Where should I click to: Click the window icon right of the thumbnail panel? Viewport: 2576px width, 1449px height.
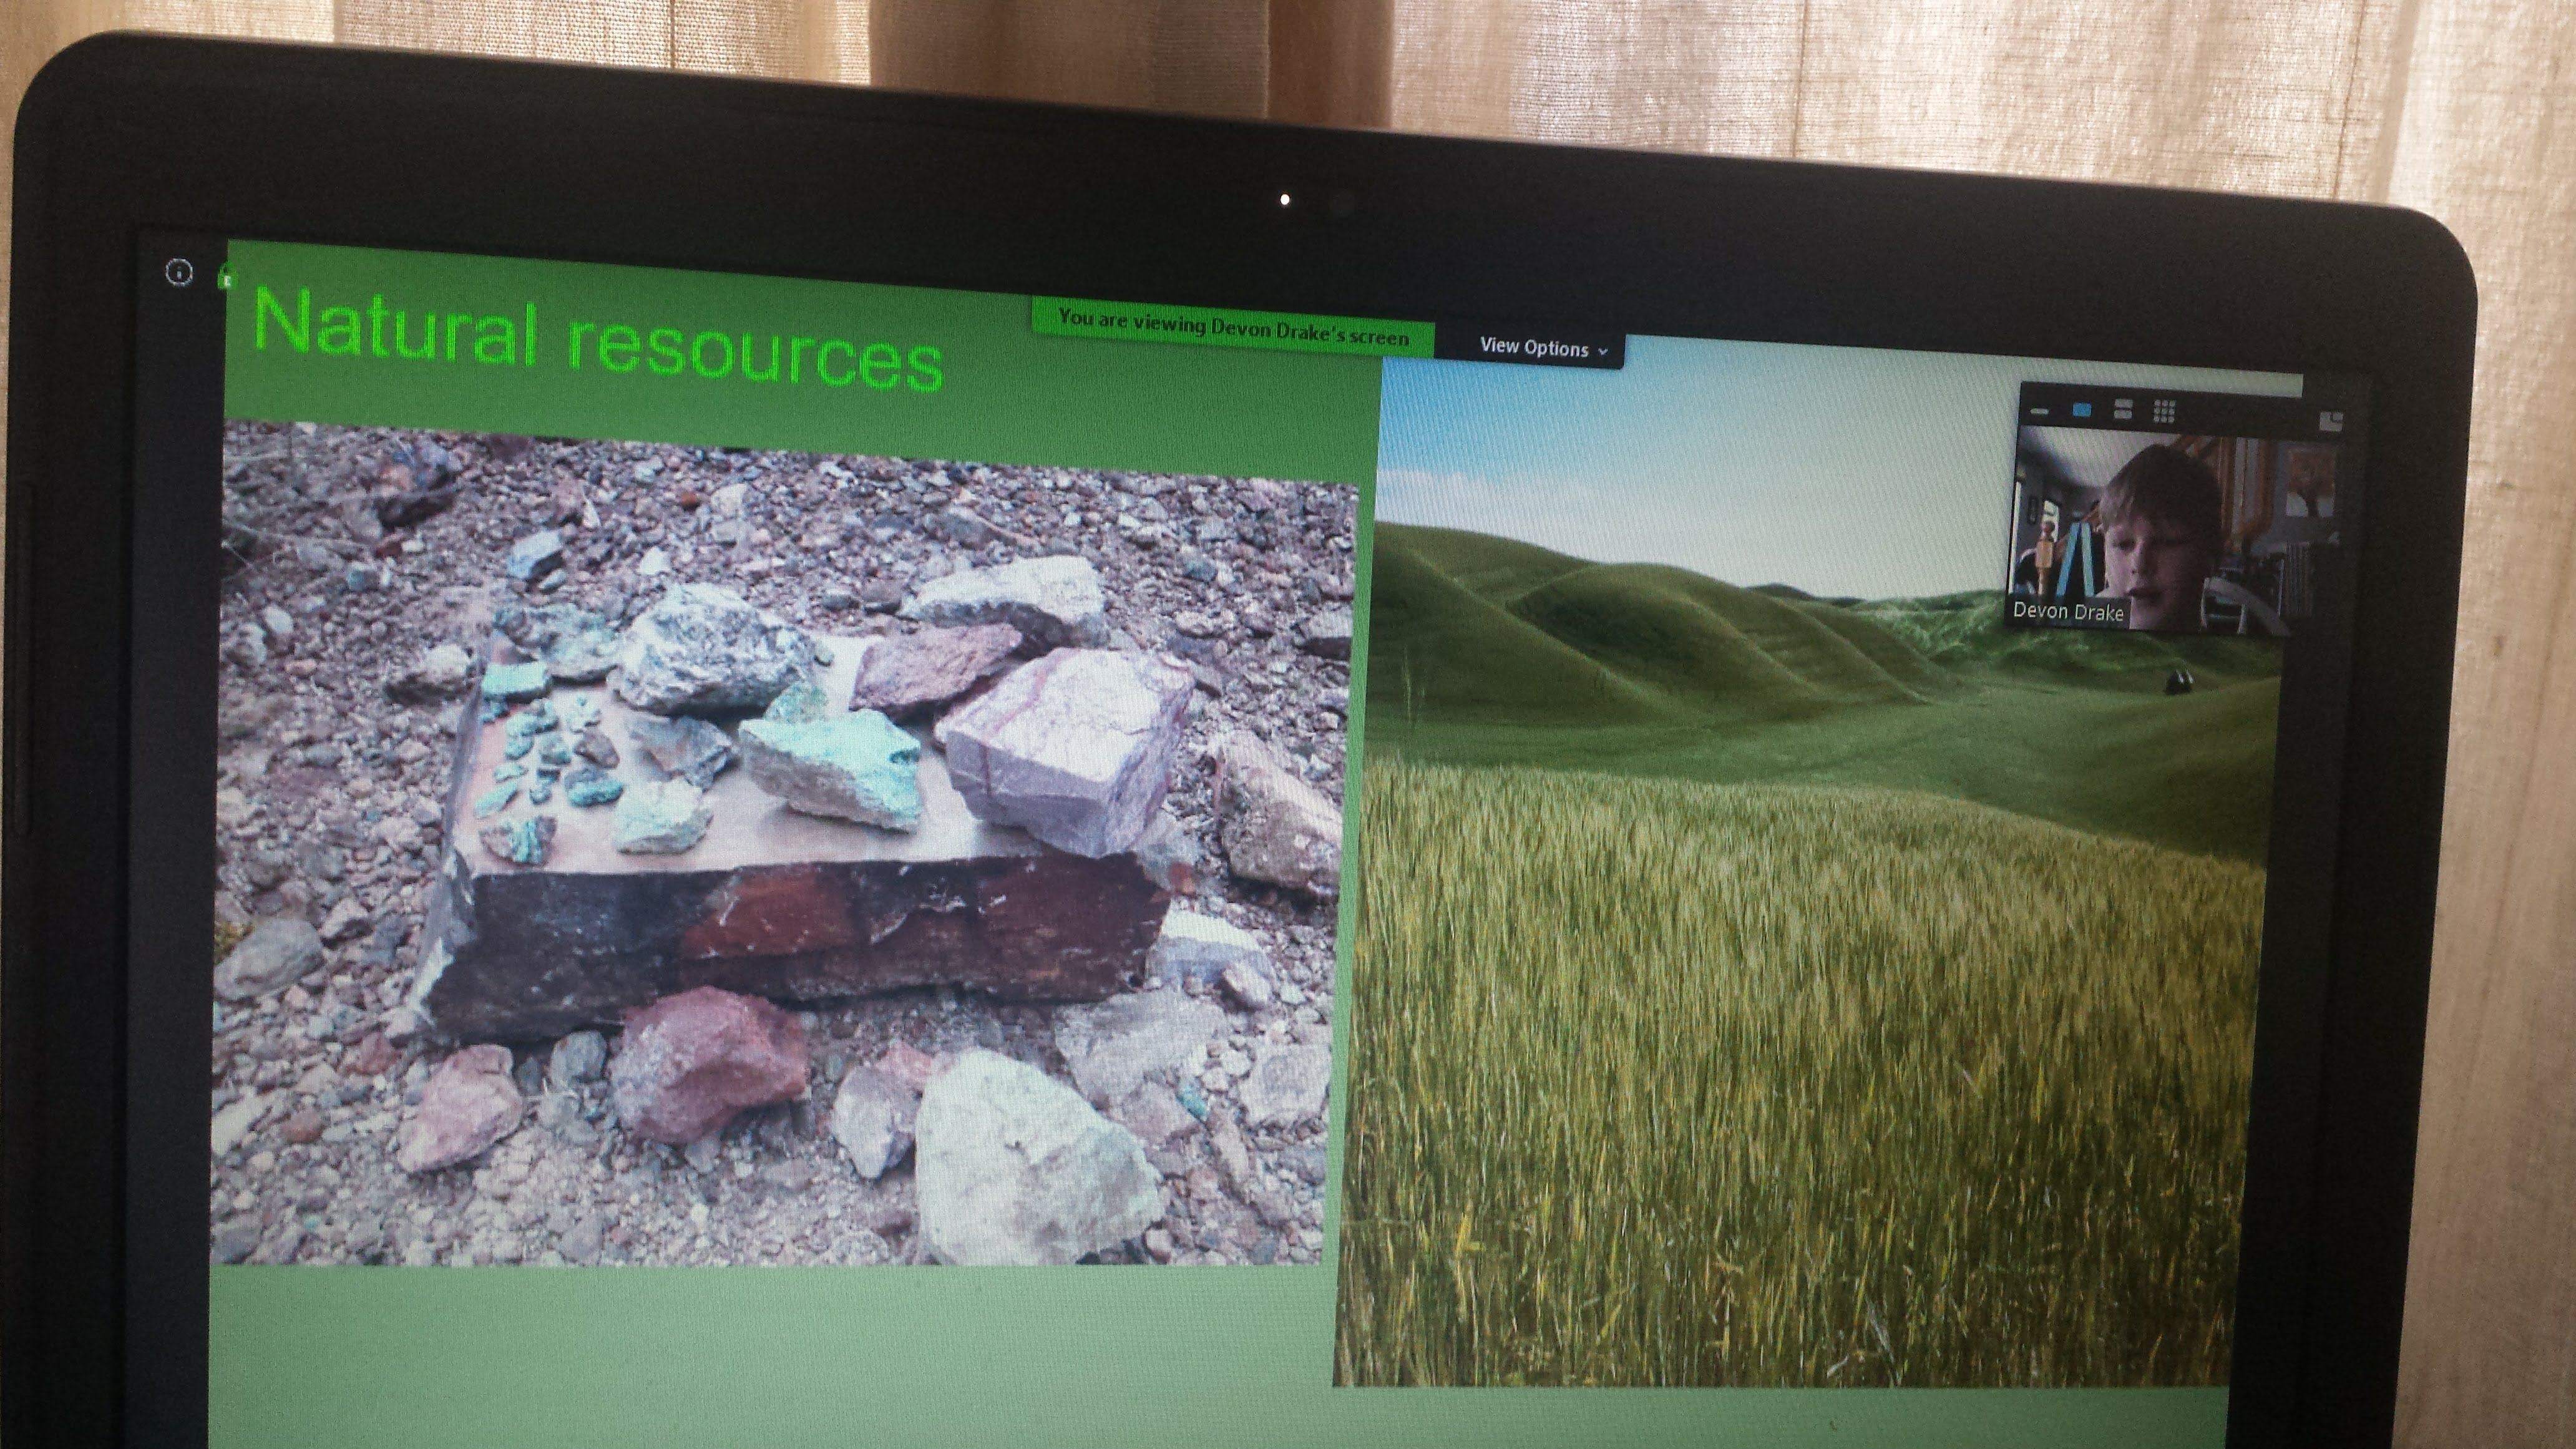pyautogui.click(x=2331, y=421)
